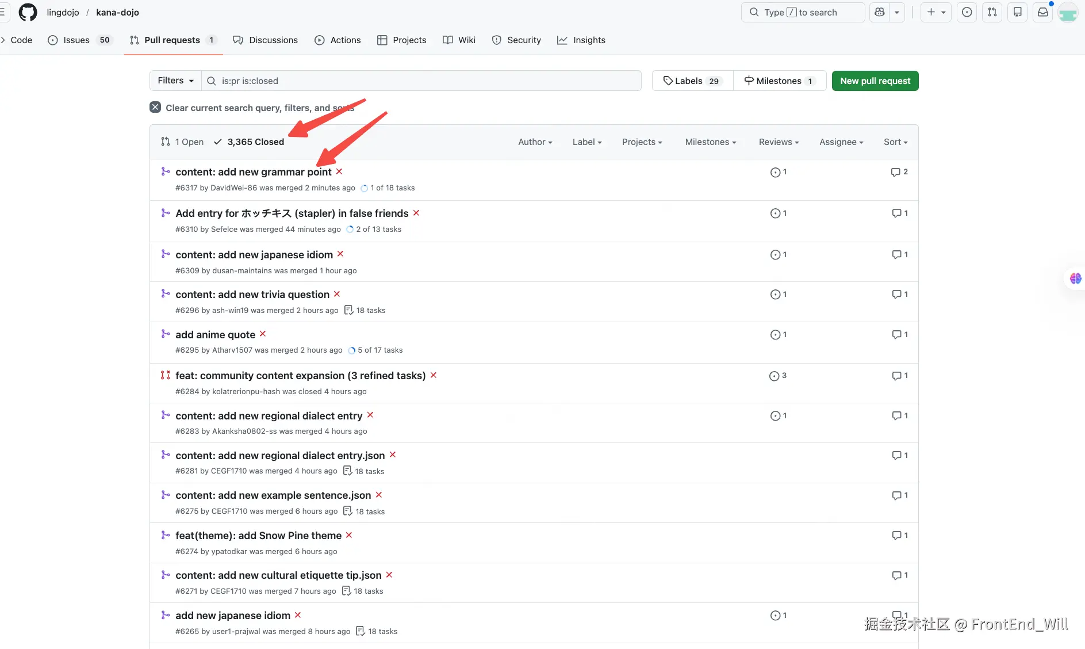Open PR 'add anime quote'
This screenshot has width=1085, height=649.
pyautogui.click(x=216, y=334)
